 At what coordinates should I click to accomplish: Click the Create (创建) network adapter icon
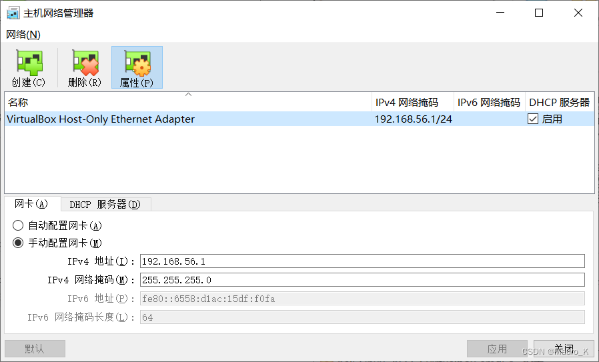(x=29, y=68)
